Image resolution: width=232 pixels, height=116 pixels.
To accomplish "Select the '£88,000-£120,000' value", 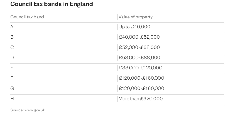I will 140,68.
